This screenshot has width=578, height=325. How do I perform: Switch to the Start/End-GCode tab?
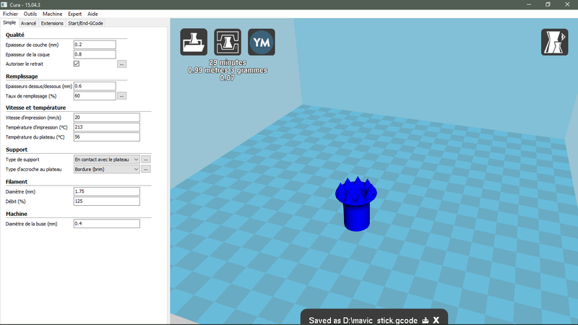85,23
